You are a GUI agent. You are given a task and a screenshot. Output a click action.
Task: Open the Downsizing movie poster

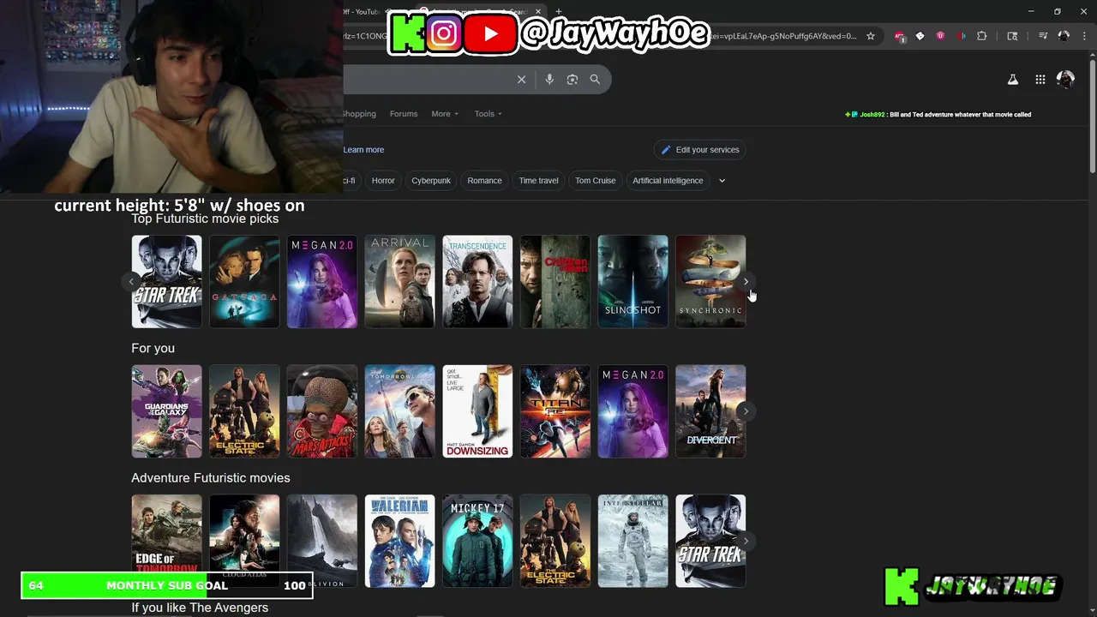click(477, 411)
